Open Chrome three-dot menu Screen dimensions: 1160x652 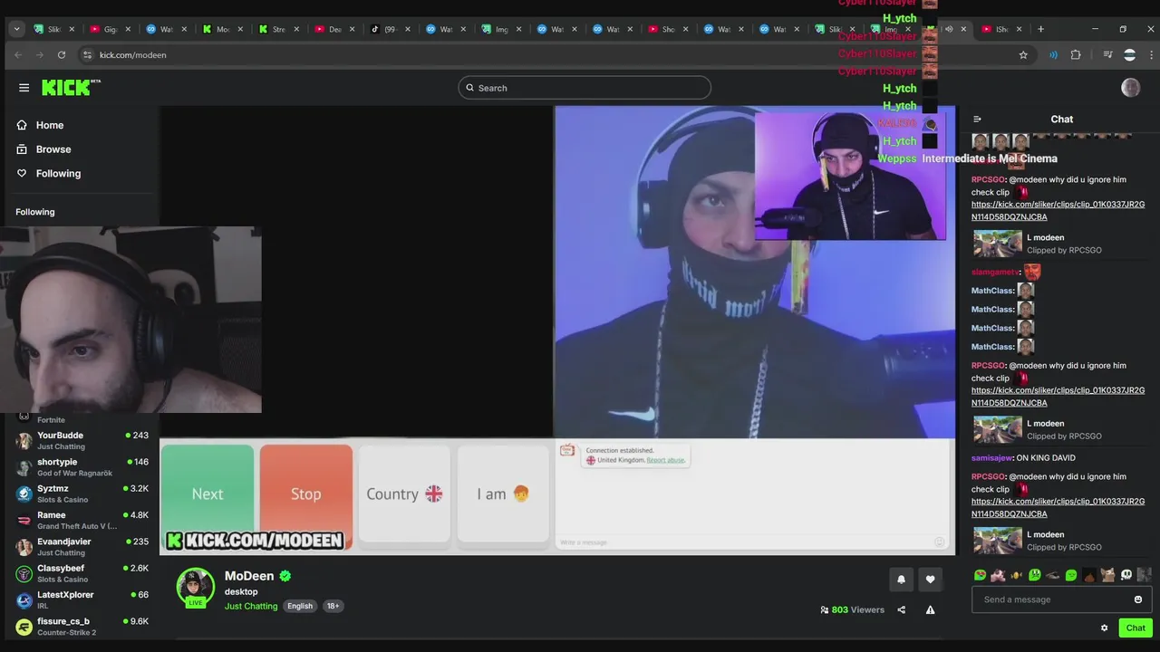(x=1152, y=54)
